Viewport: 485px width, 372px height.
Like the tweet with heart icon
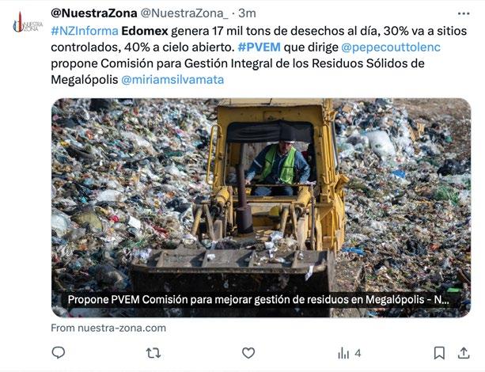(248, 353)
